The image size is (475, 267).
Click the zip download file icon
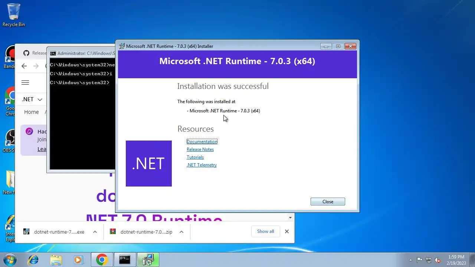(x=113, y=231)
